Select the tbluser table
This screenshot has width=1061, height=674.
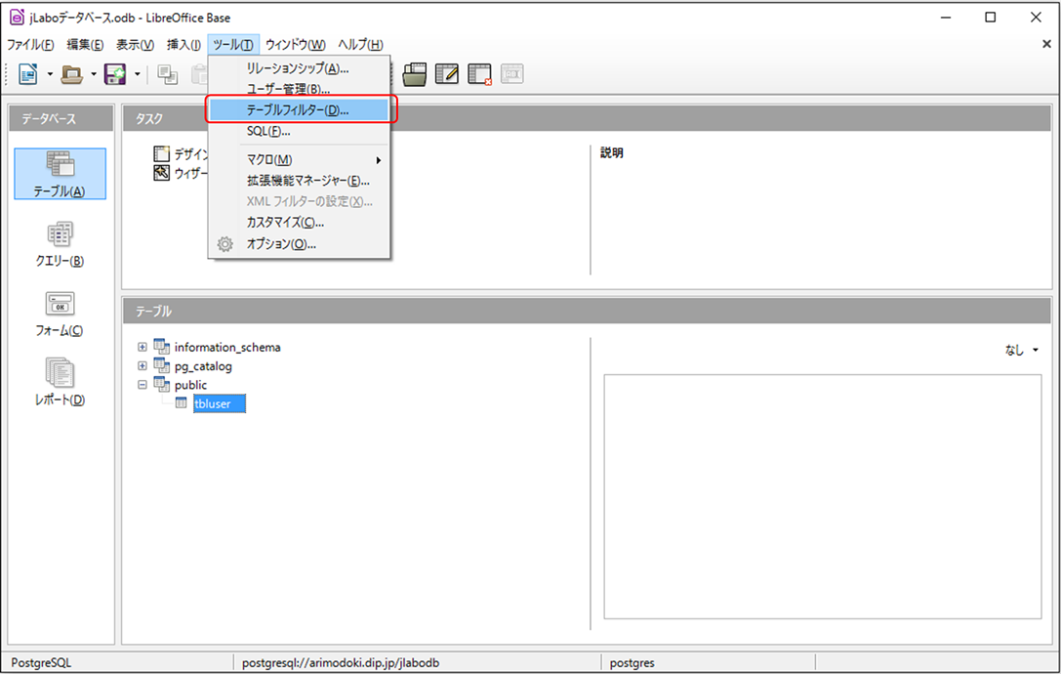(x=220, y=403)
